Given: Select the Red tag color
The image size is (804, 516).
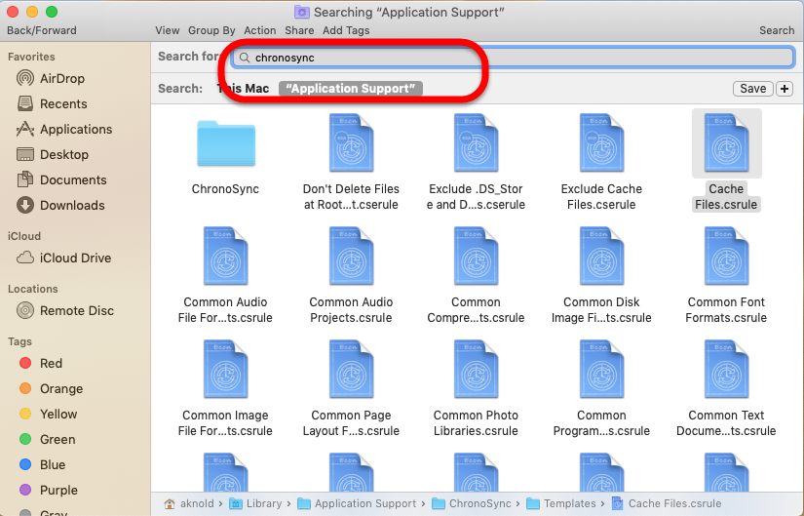Looking at the screenshot, I should (51, 363).
